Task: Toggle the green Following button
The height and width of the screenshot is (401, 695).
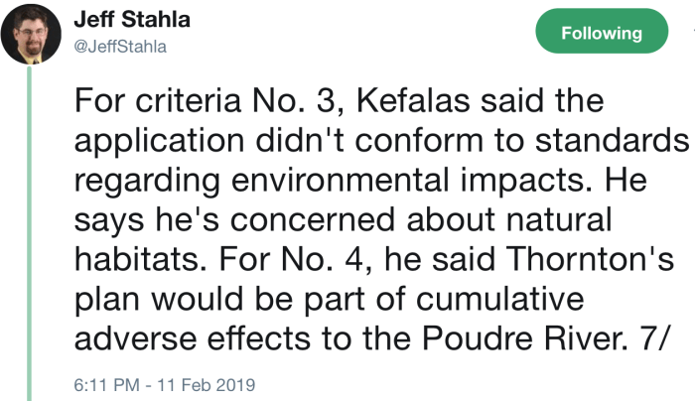Action: click(602, 34)
